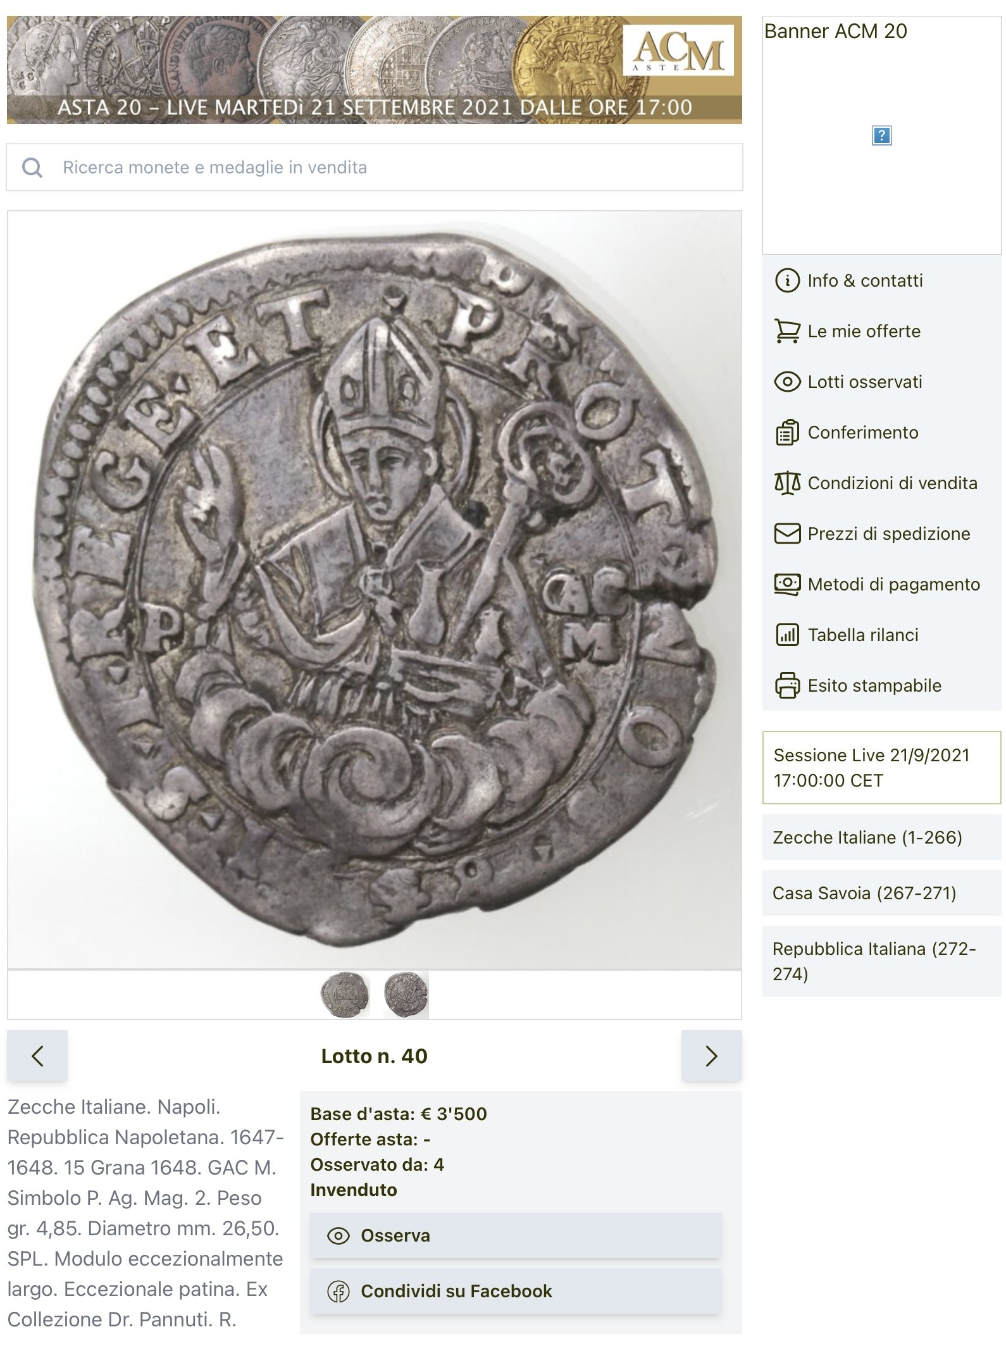Open Repubblica Italiana (272-274) category
Image resolution: width=1006 pixels, height=1346 pixels.
click(881, 961)
